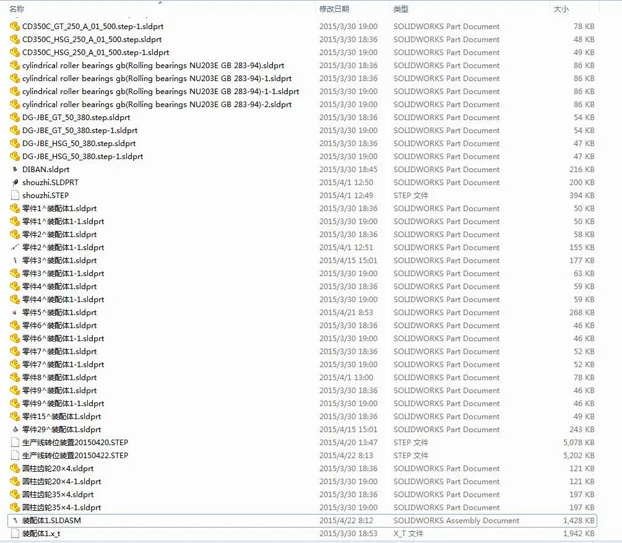This screenshot has width=622, height=543.
Task: Click the 268 KB size of 零件5 row
Action: click(582, 313)
